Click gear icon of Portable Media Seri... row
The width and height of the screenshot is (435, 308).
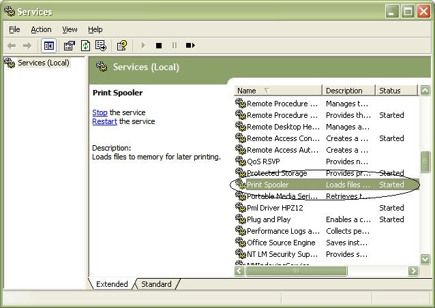click(241, 196)
